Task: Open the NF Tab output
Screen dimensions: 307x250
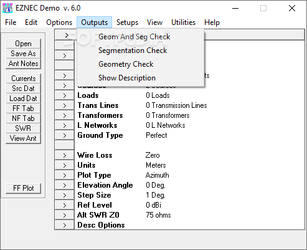Action: click(23, 118)
